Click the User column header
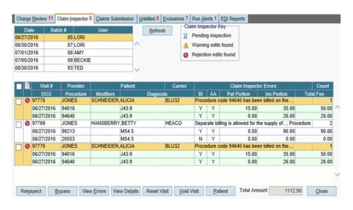The image size is (353, 210). tap(103, 30)
